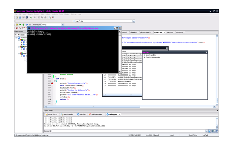Click the Save all files toolbar icon
The width and height of the screenshot is (237, 148).
tap(27, 17)
